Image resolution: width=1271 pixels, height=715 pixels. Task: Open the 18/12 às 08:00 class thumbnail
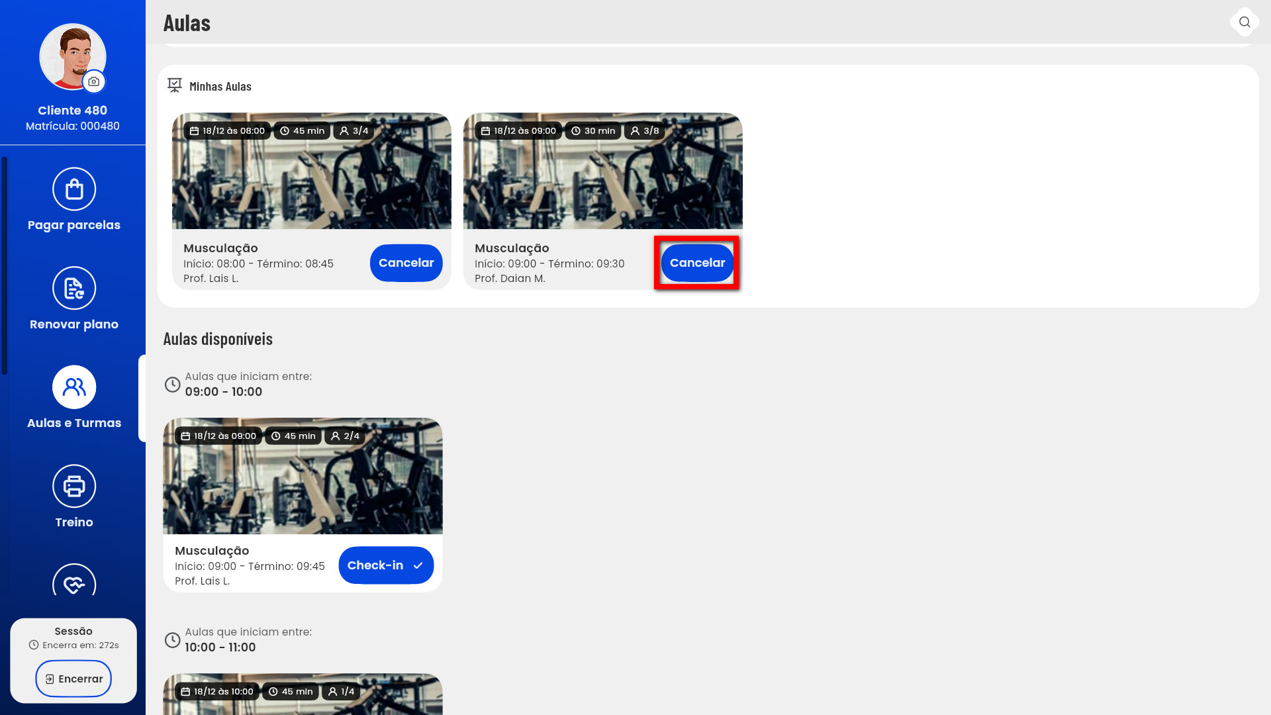tap(311, 179)
